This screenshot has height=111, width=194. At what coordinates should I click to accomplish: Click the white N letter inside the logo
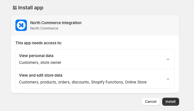tap(21, 25)
